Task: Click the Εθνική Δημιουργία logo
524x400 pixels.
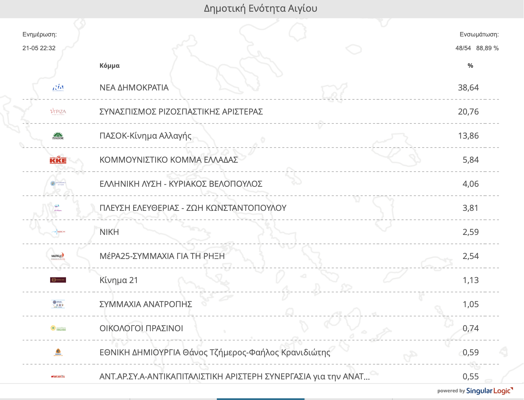Action: click(x=58, y=352)
